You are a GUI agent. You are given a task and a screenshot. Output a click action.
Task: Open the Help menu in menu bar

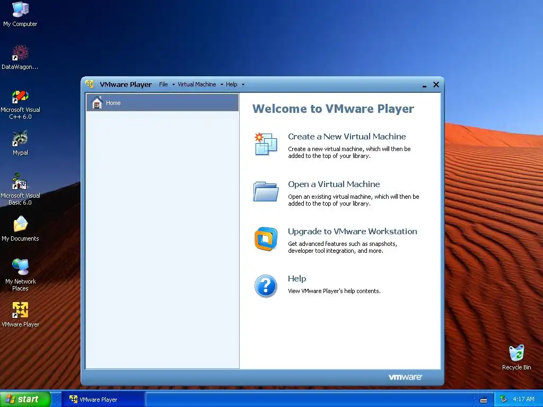pyautogui.click(x=231, y=84)
